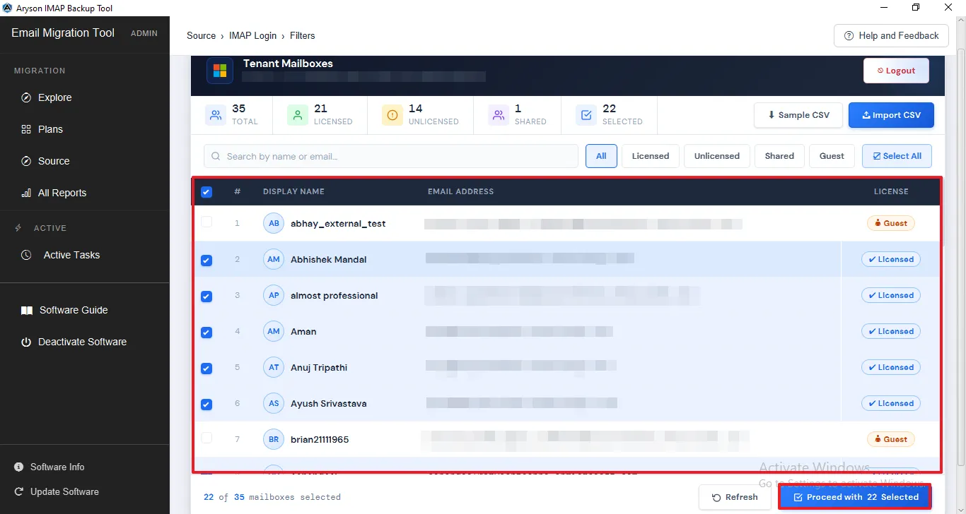The image size is (966, 514).
Task: Open the Software Guide book icon
Action: tap(26, 310)
